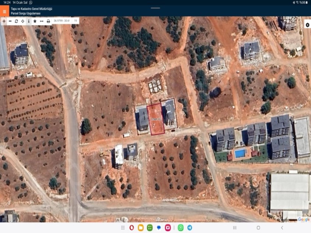Screen dimensions: 311x233
Task: Click the coordinates display field
Action: click(61, 21)
